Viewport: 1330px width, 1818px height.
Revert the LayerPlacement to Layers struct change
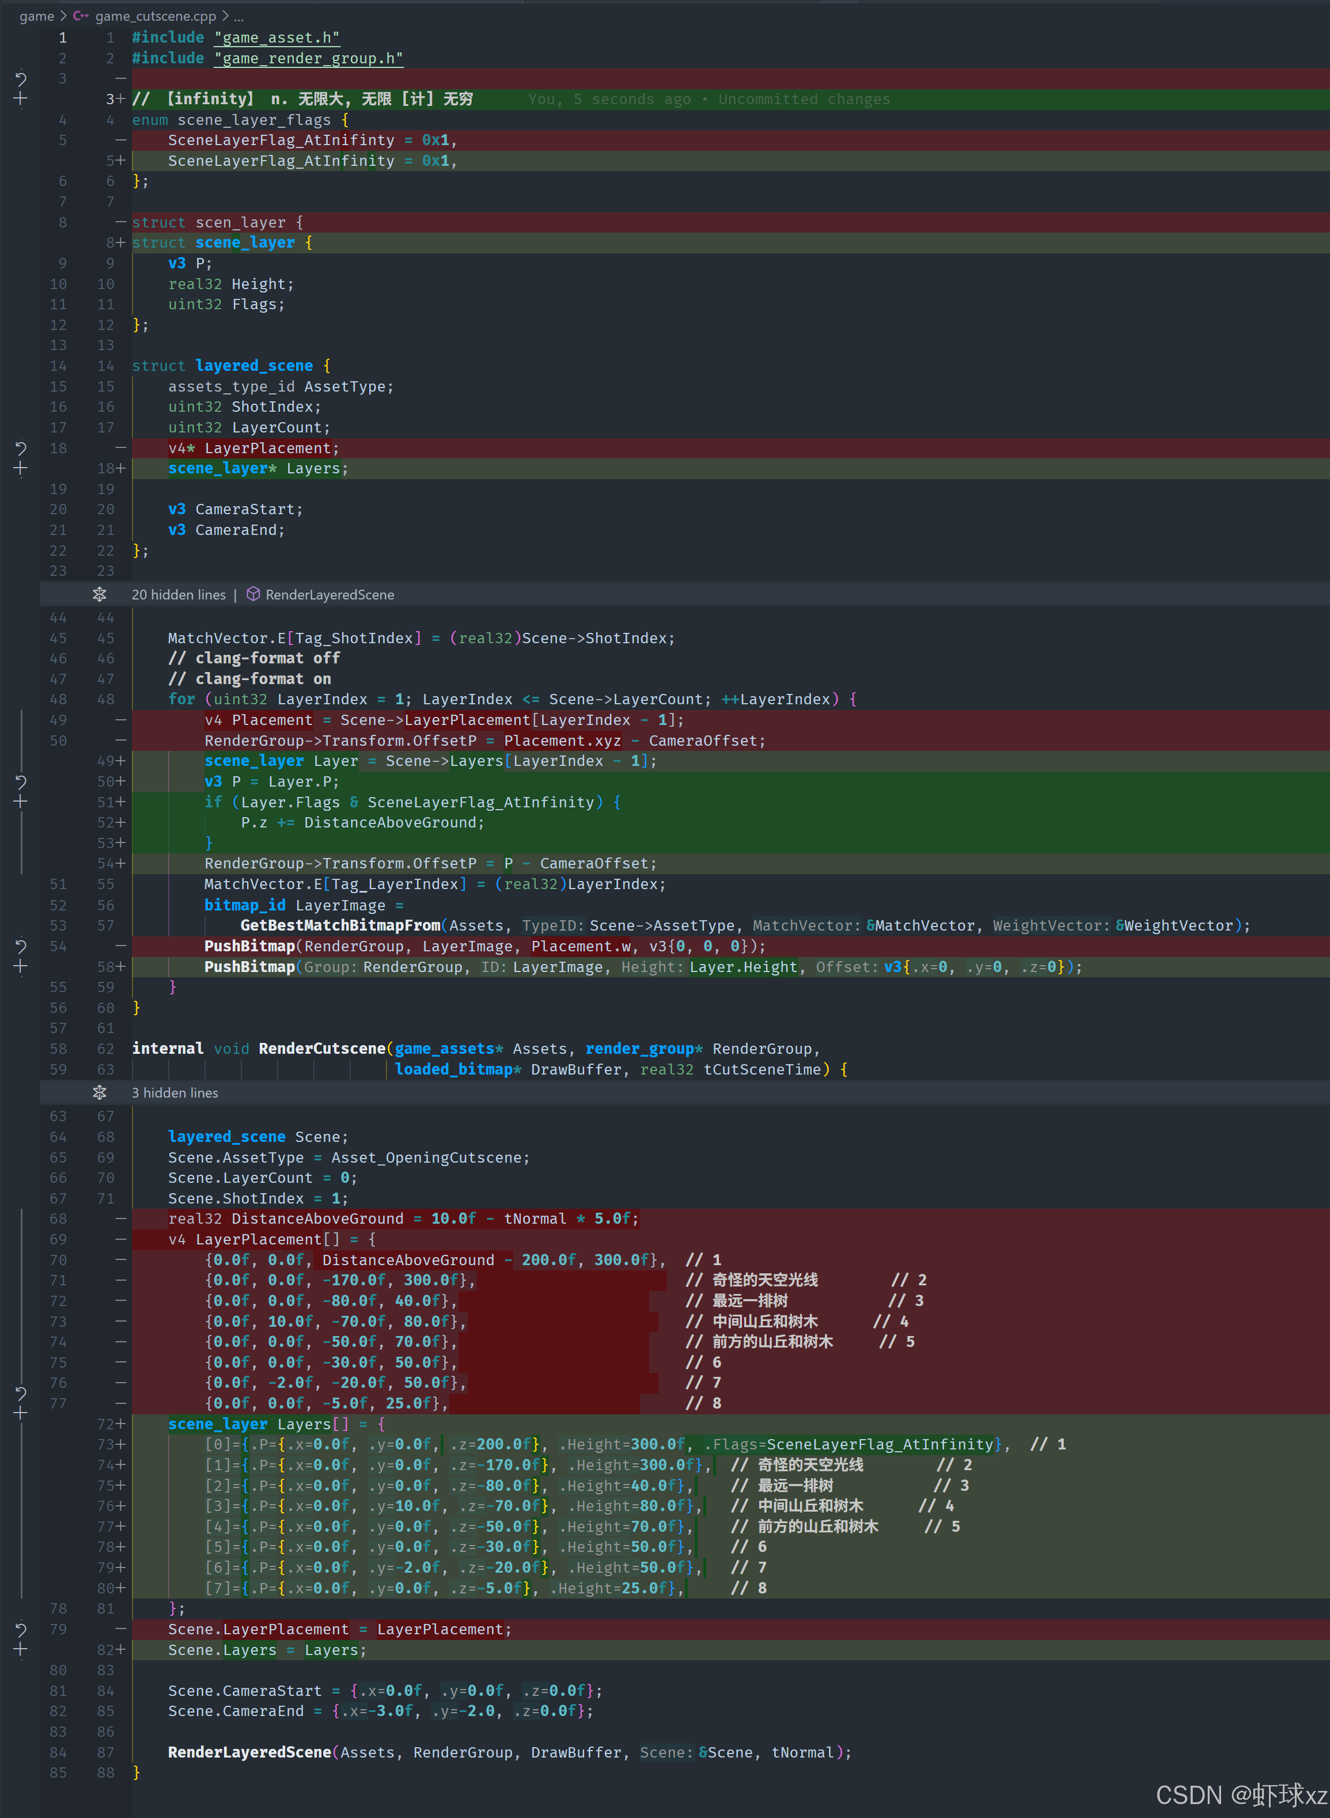[21, 448]
